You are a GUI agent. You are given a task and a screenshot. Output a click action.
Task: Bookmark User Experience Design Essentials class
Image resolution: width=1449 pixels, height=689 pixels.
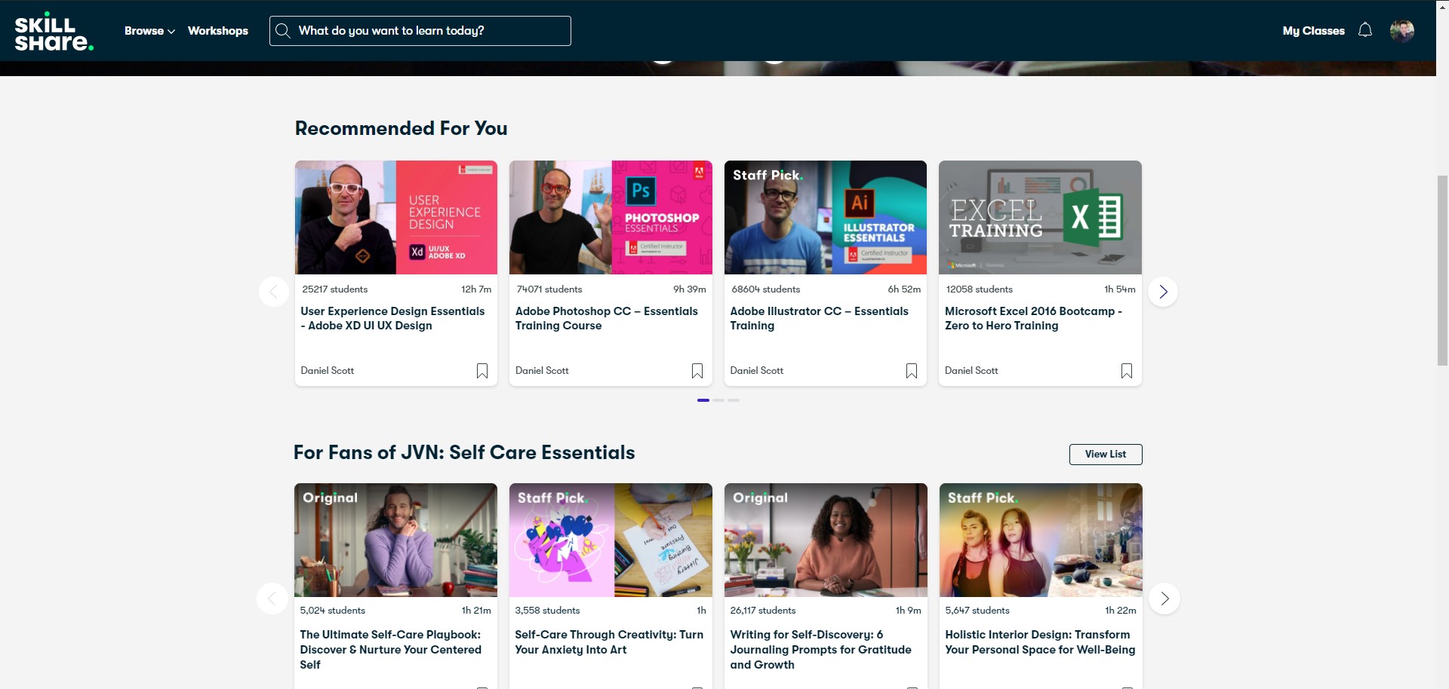tap(482, 371)
